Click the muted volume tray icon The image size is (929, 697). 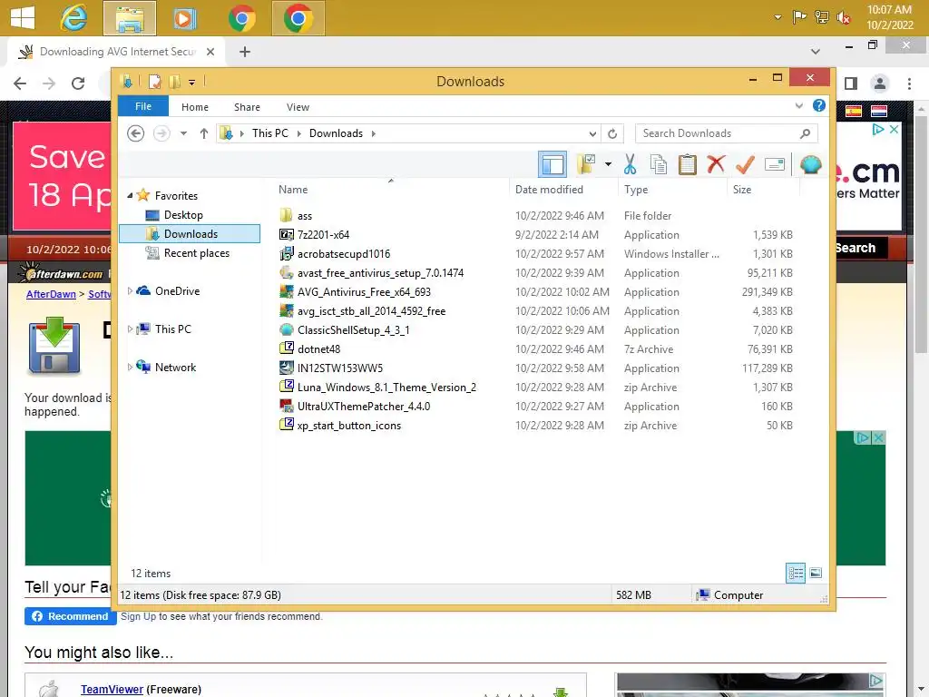(843, 18)
